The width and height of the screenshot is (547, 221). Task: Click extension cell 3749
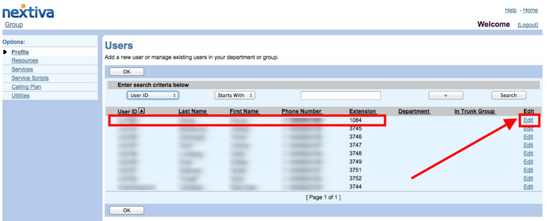coord(355,162)
